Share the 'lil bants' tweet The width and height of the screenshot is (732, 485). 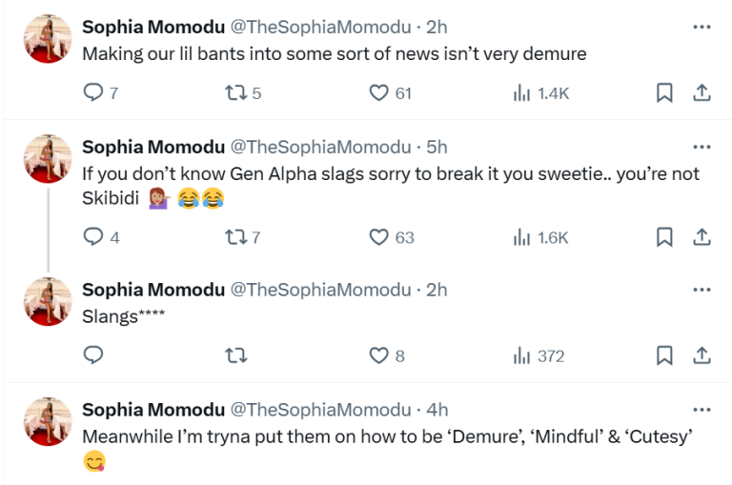click(x=701, y=92)
